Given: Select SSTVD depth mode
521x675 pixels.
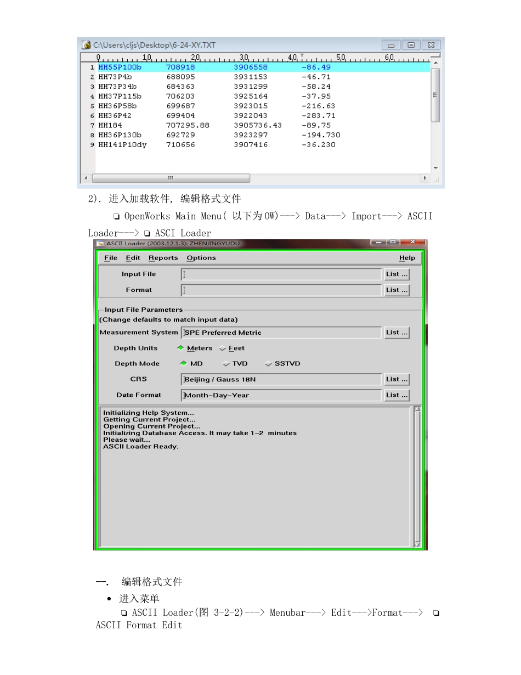Looking at the screenshot, I should point(282,364).
